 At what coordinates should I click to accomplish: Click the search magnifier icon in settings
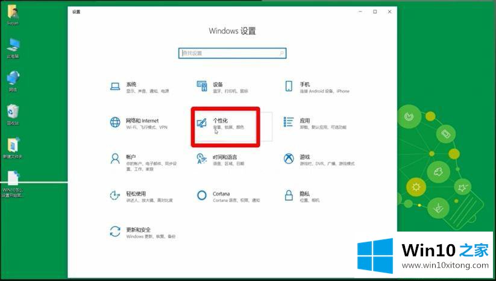(x=281, y=53)
